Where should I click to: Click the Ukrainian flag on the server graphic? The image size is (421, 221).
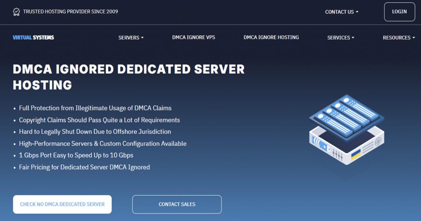(x=355, y=155)
